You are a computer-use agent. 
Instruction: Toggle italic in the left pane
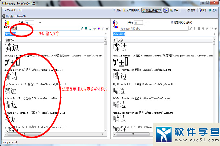click(82, 28)
